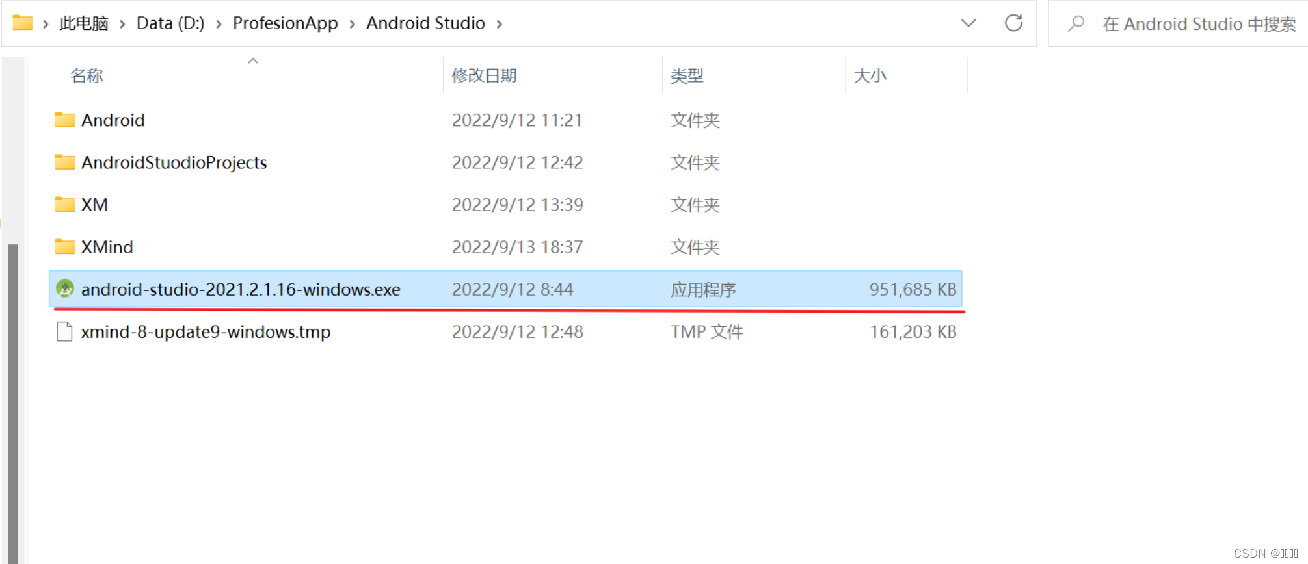Click date 2022/9/12 11:21
This screenshot has width=1308, height=564.
517,121
